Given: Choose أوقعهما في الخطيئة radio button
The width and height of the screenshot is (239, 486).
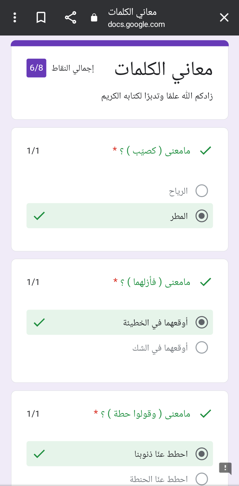Looking at the screenshot, I should click(202, 322).
